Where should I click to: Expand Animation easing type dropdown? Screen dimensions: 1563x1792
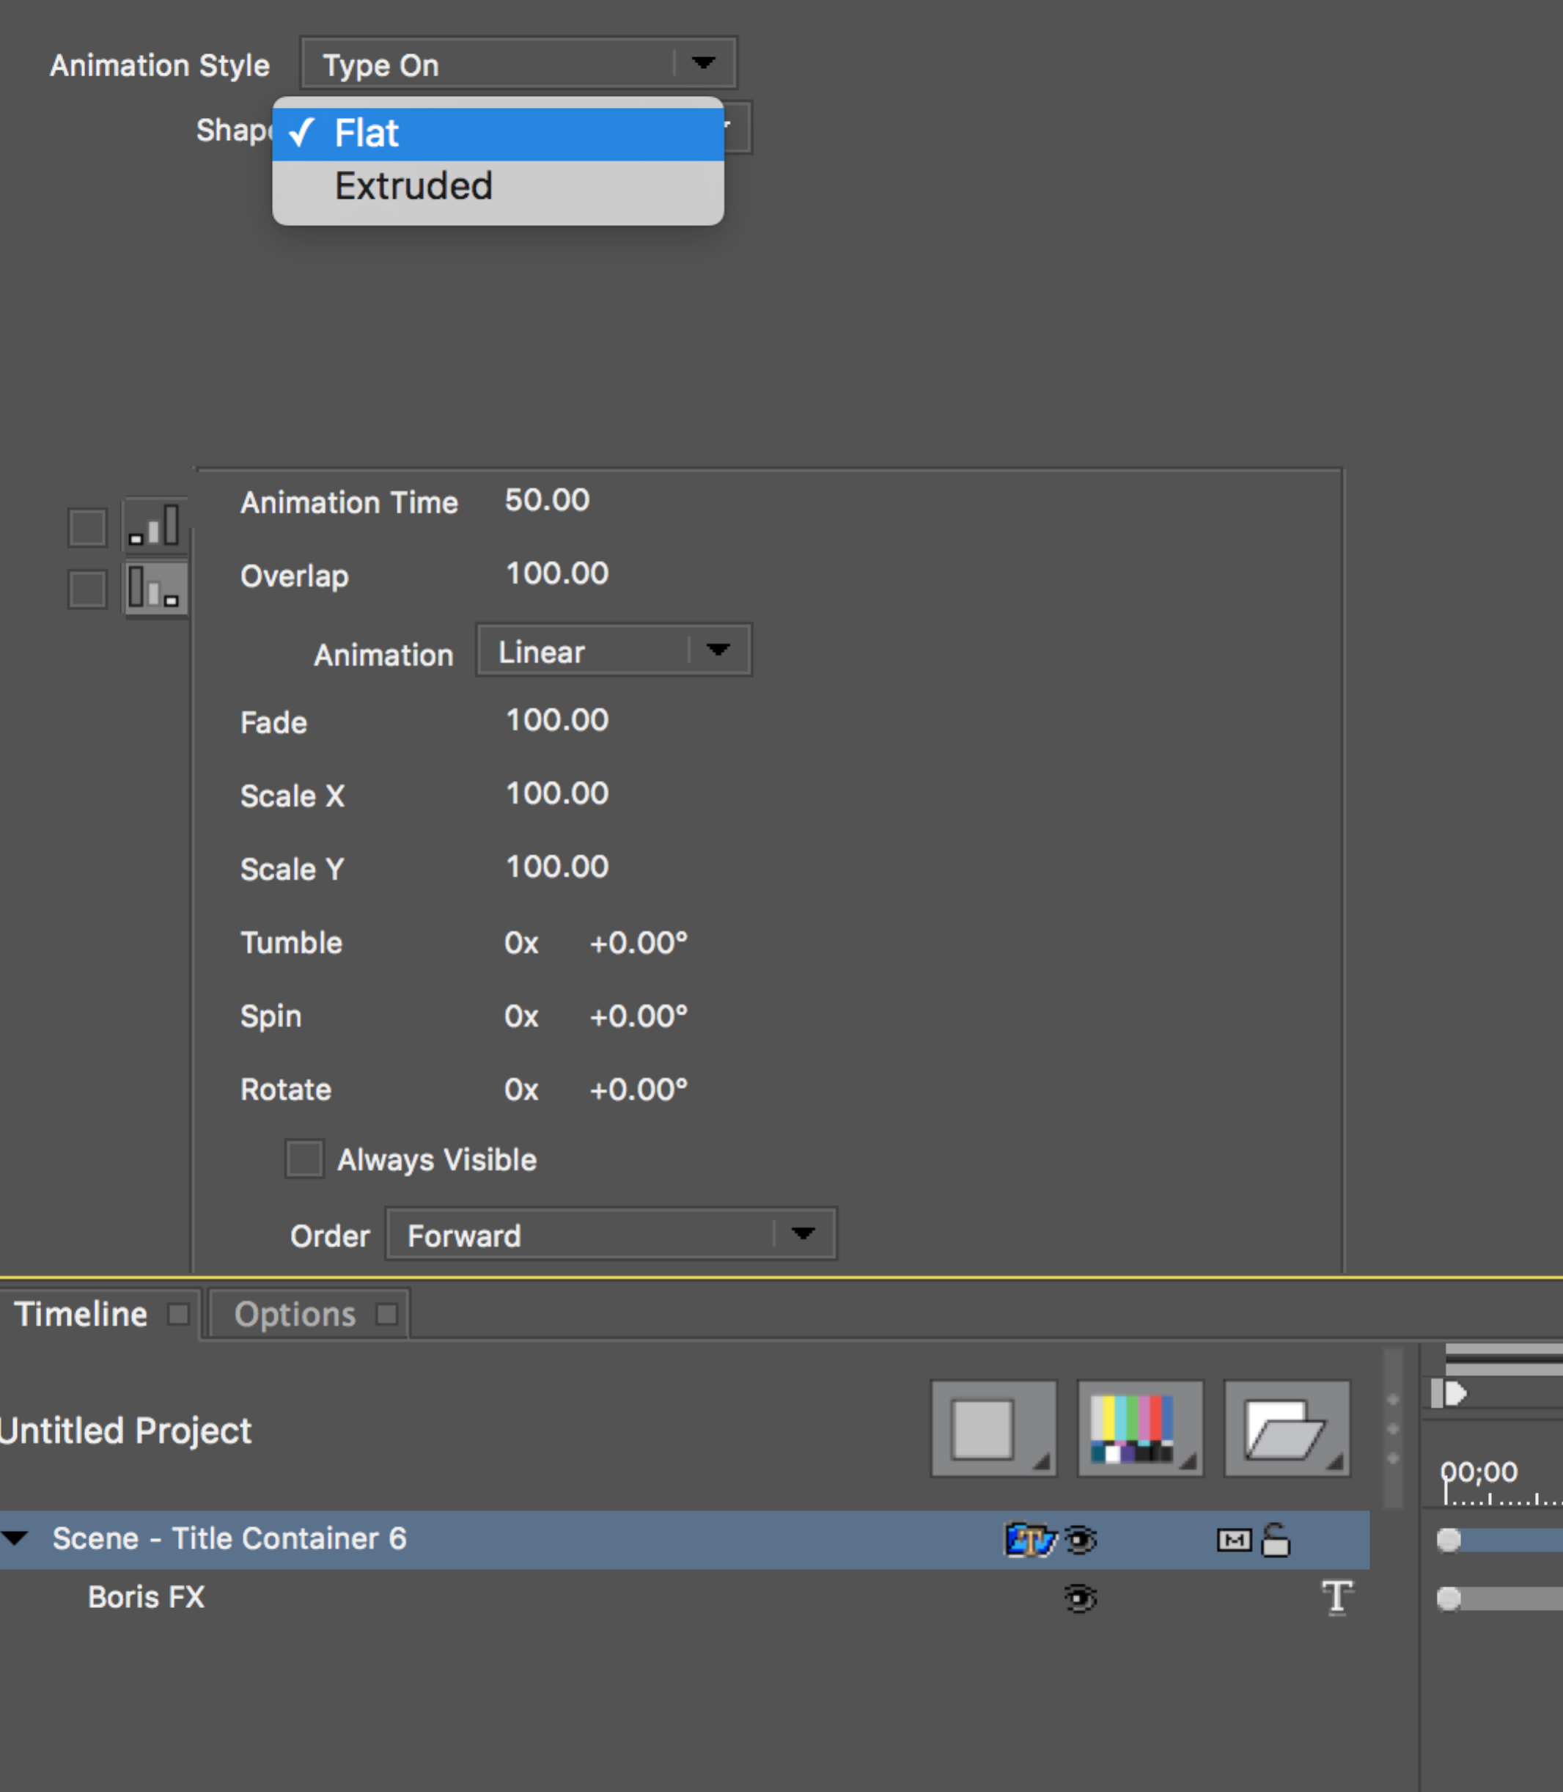721,650
